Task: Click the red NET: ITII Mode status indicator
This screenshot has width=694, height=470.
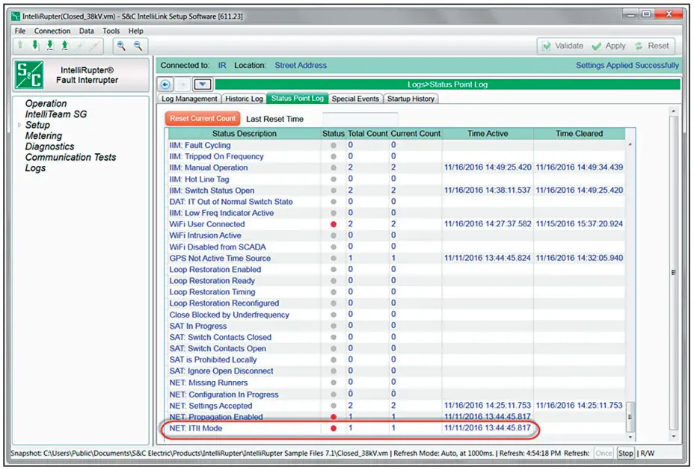Action: tap(334, 429)
